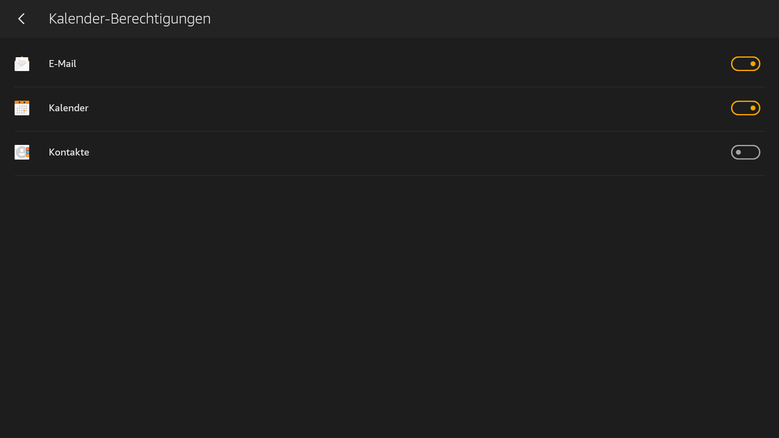Click the E-Mail envelope icon
The width and height of the screenshot is (779, 438).
(22, 64)
